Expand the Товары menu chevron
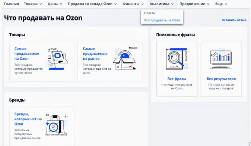This screenshot has height=146, width=251. click(41, 4)
